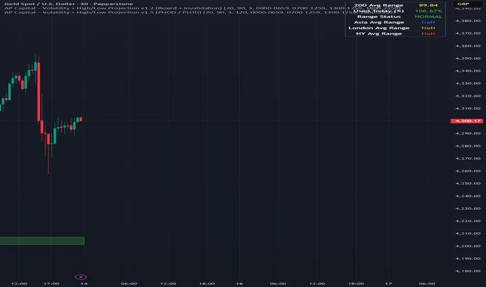Click the 20D Avg Range value 89.84
486x287 pixels.
[428, 5]
